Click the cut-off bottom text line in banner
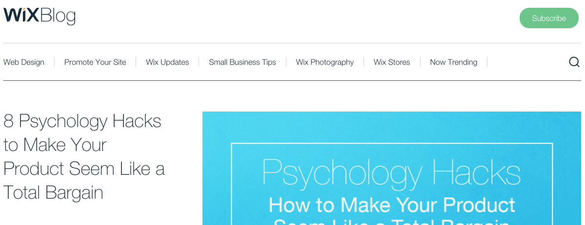This screenshot has height=225, width=585. click(x=392, y=222)
